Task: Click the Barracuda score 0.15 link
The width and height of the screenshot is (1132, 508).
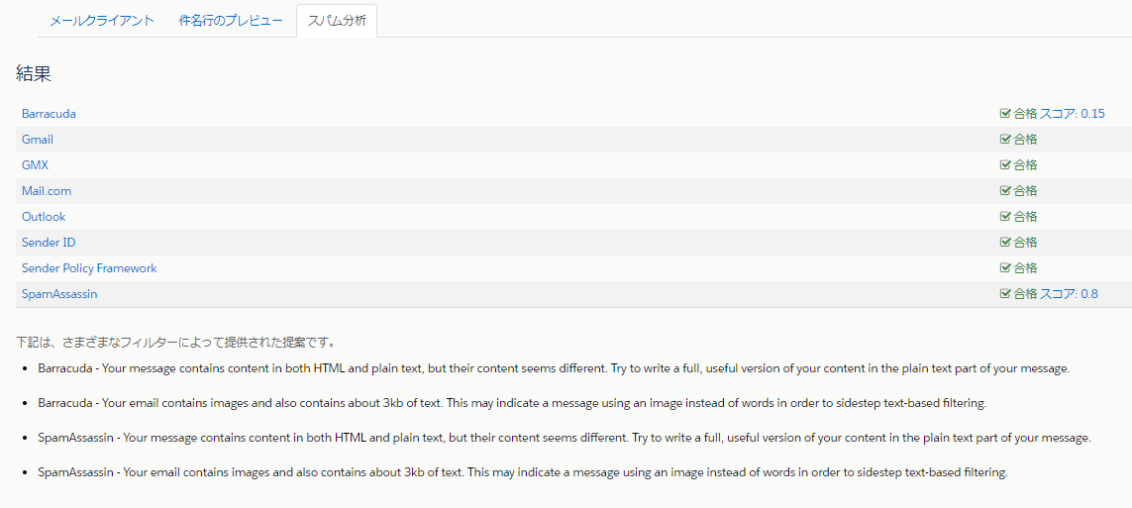Action: point(1073,114)
